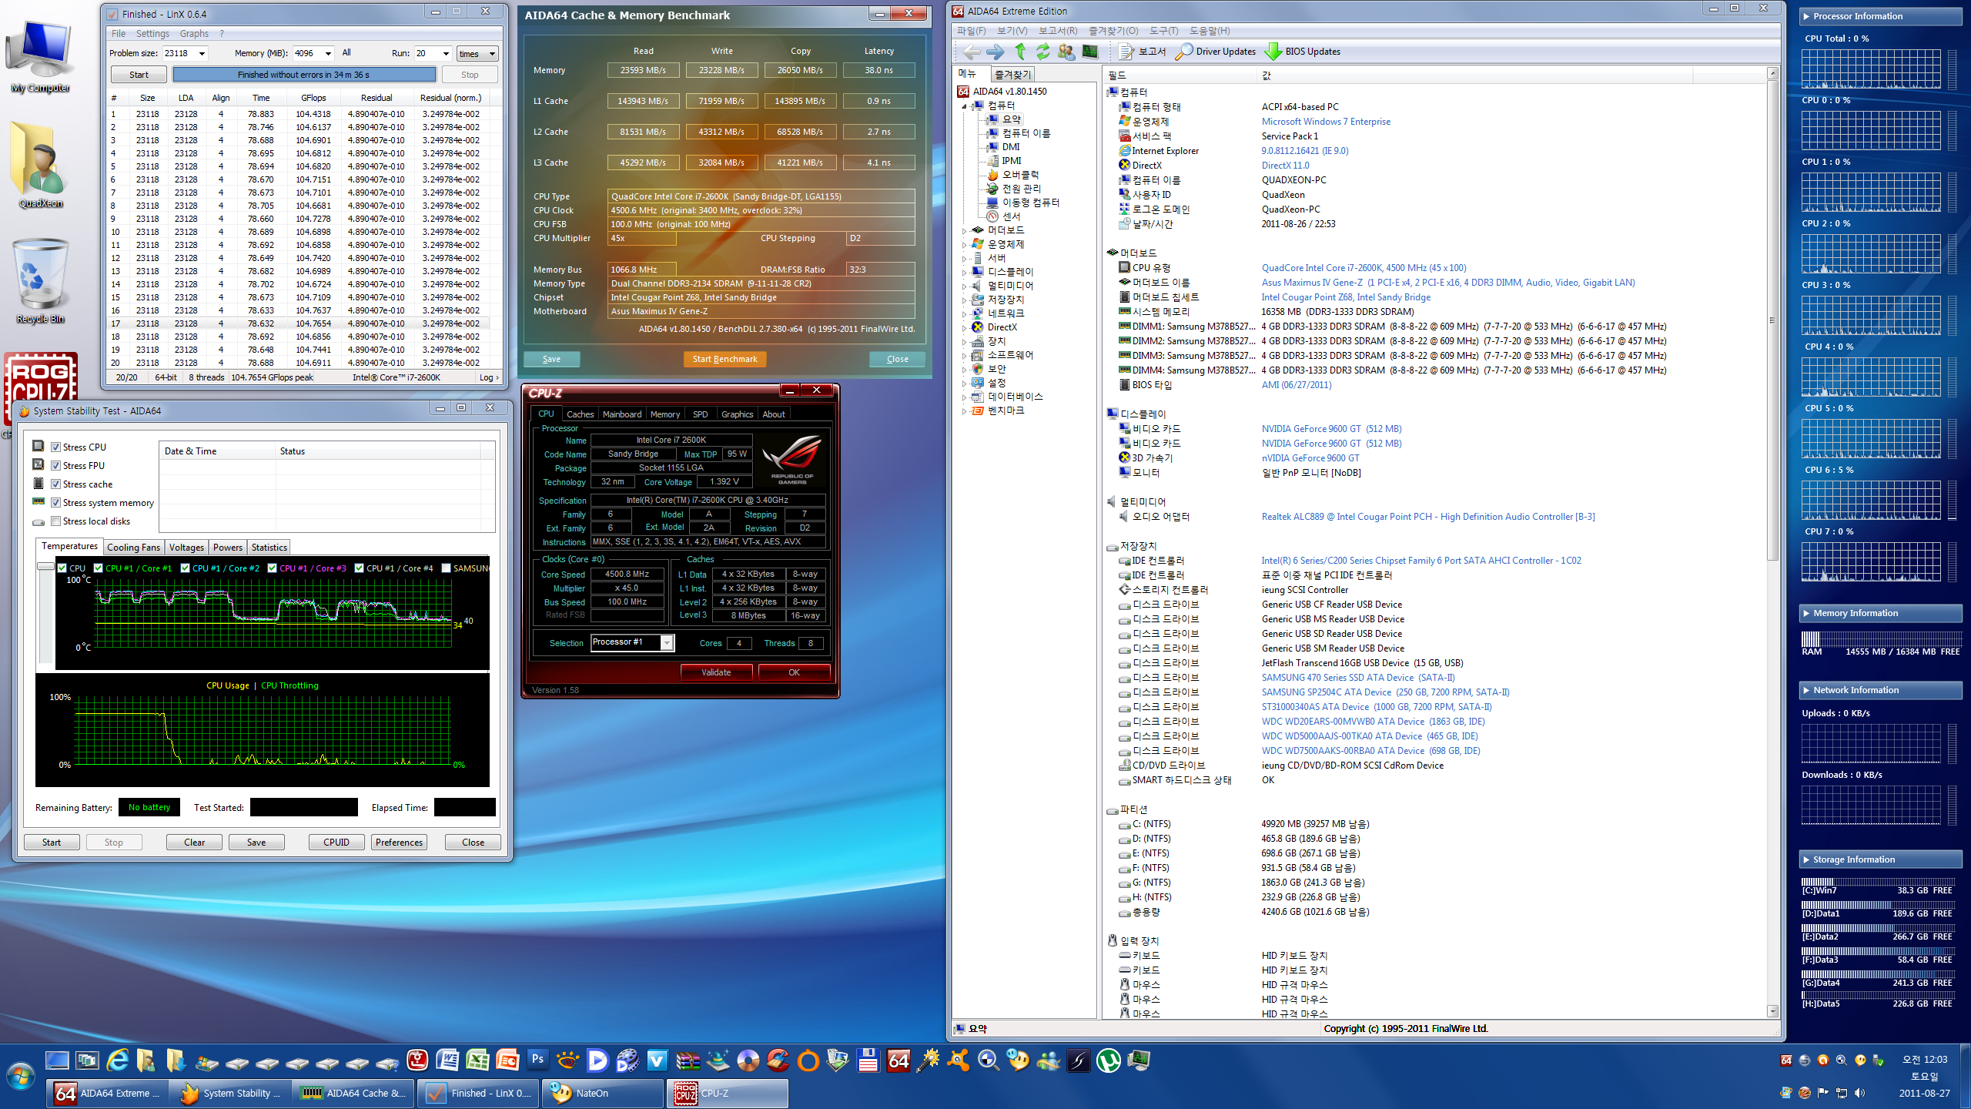The image size is (1971, 1109).
Task: Click the refresh icon in AIDA64 toolbar
Action: 1043,52
